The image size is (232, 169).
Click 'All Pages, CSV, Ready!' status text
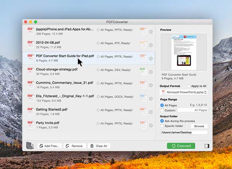point(116,70)
